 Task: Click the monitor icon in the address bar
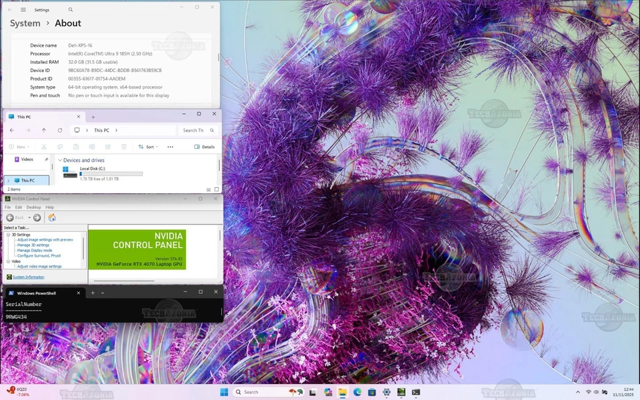click(x=77, y=130)
